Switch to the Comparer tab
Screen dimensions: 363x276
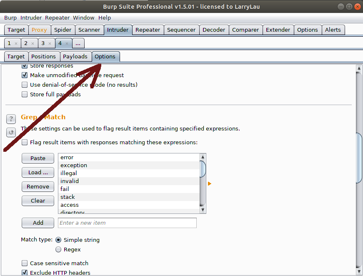tap(245, 30)
